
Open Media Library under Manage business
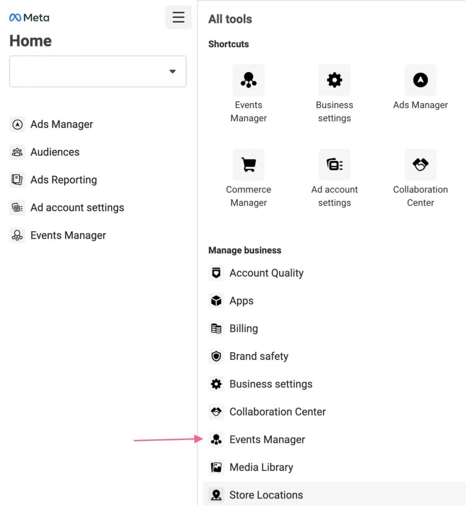coord(261,467)
